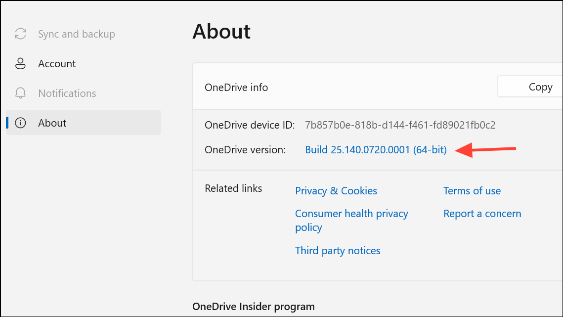Click Report a concern link
The width and height of the screenshot is (563, 317).
482,213
